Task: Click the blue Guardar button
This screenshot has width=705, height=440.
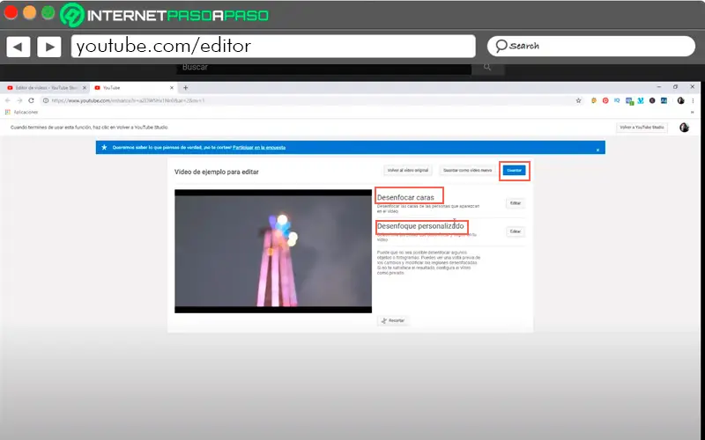Action: [x=515, y=171]
